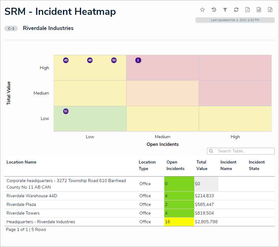
Task: Sort by Location Name column header
Action: coord(21,162)
